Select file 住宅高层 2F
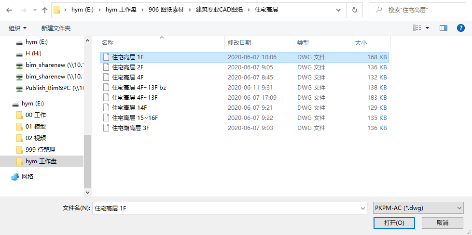472x235 pixels. 244,67
